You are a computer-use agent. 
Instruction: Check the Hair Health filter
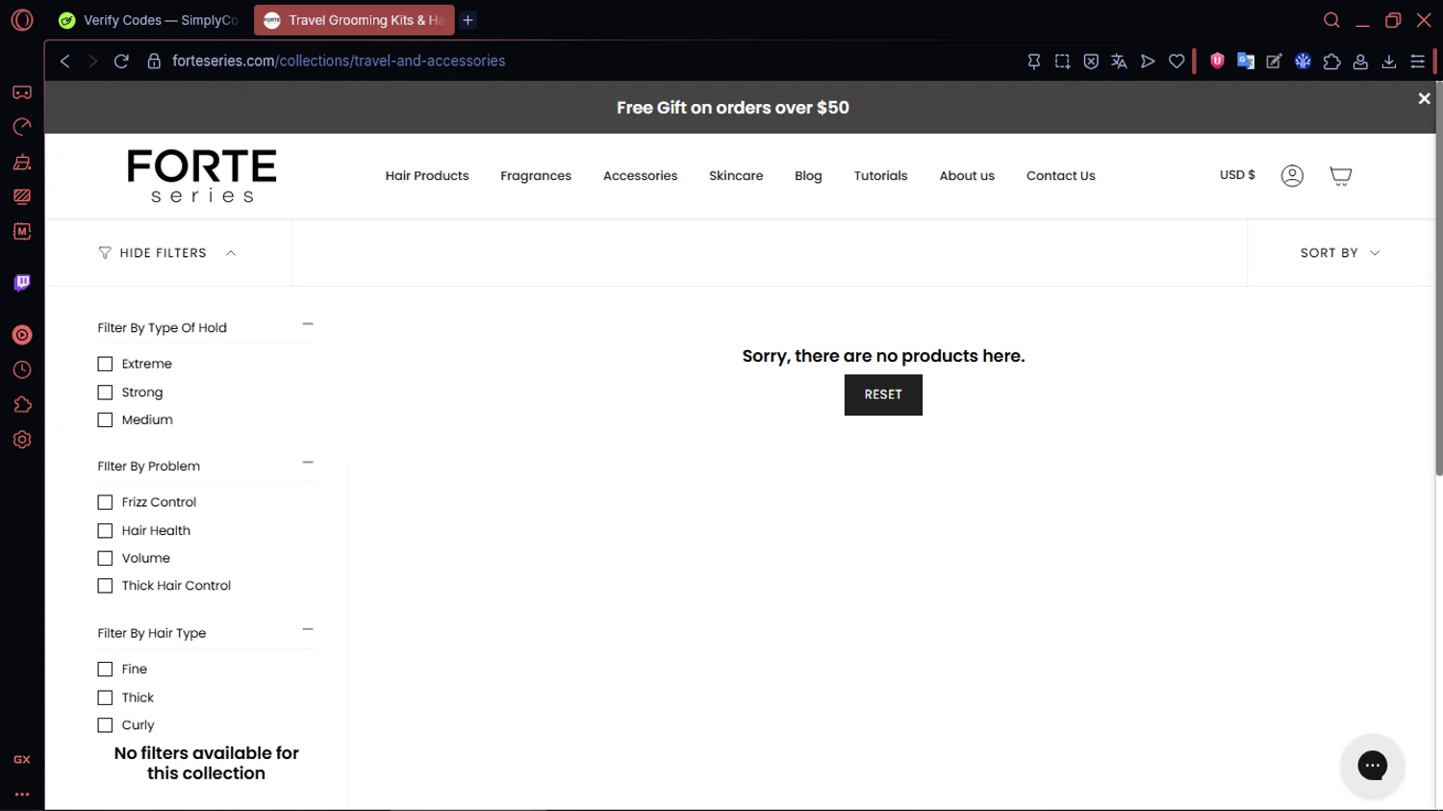click(x=105, y=531)
